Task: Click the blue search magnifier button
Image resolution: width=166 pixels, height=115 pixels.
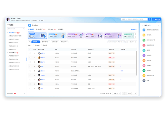Action: (x=149, y=19)
